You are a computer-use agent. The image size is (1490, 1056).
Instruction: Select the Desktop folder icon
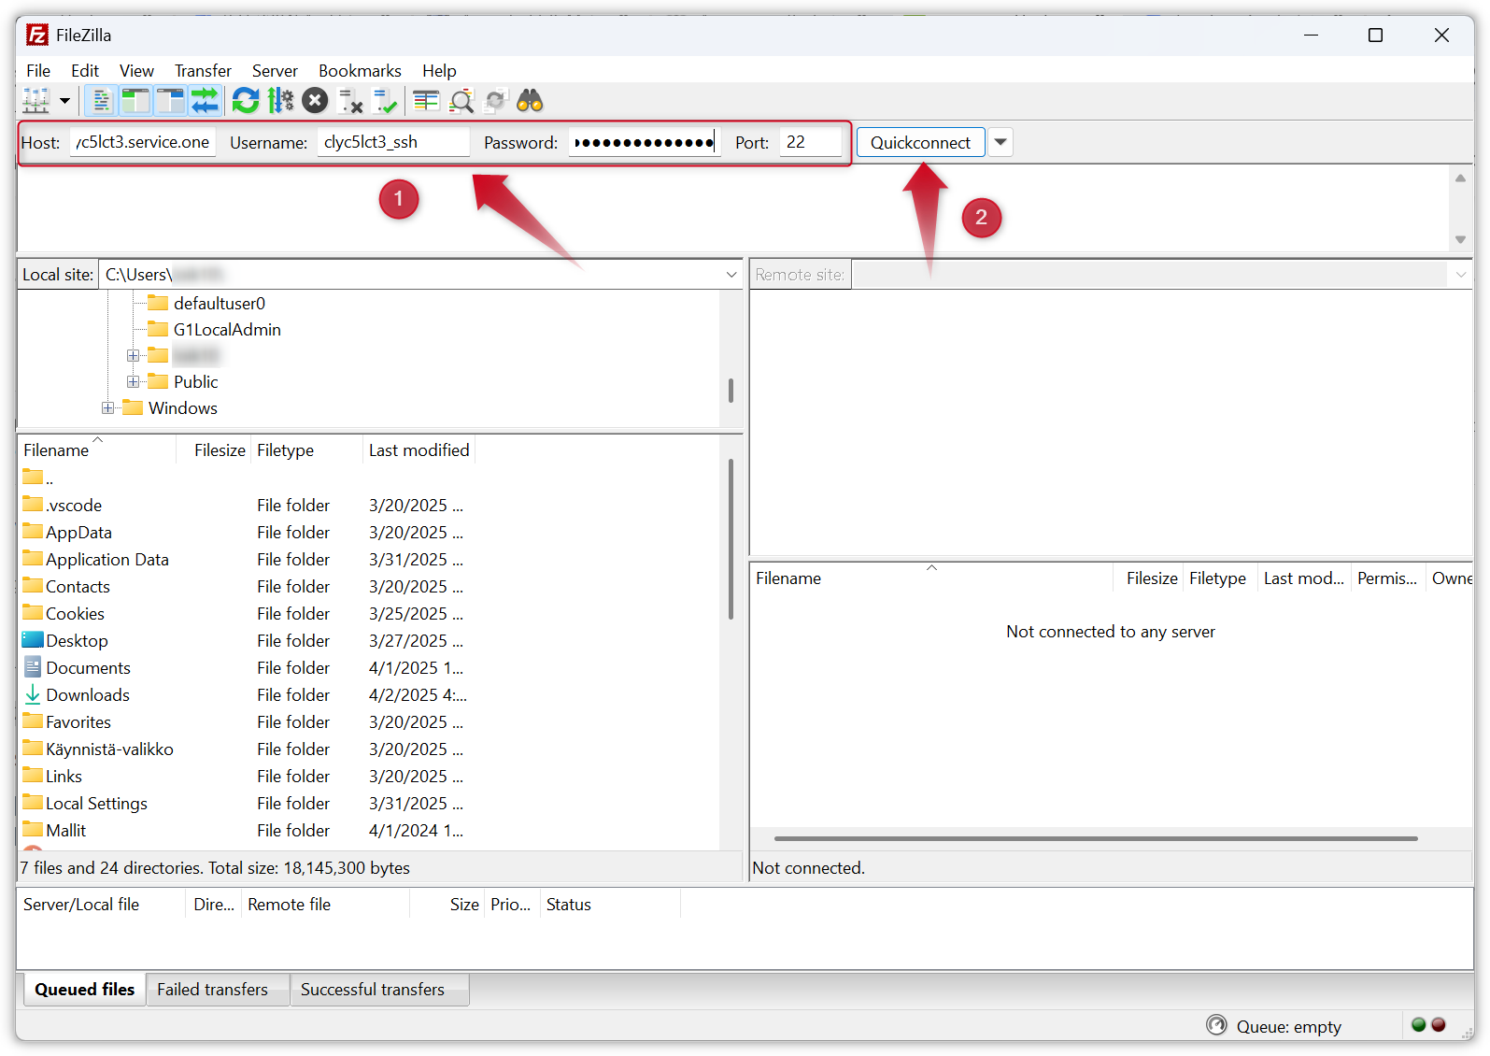[x=33, y=640]
